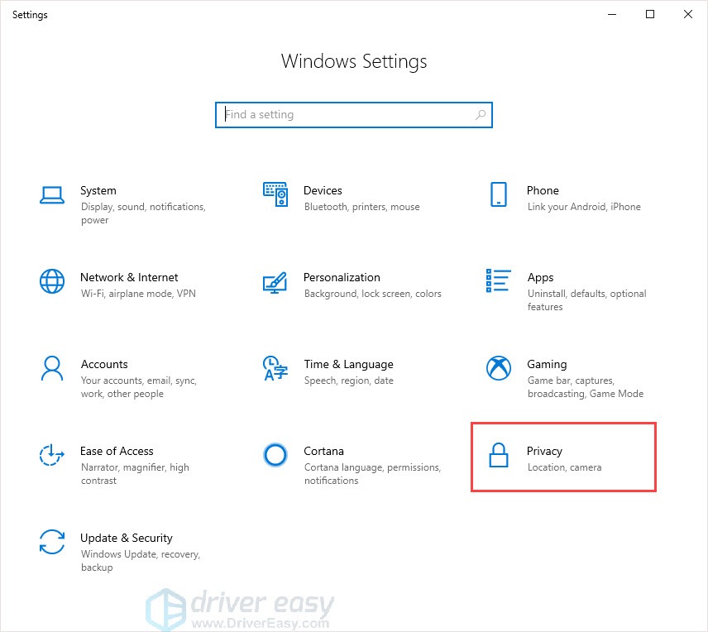Click the Settings title bar label

coord(30,14)
